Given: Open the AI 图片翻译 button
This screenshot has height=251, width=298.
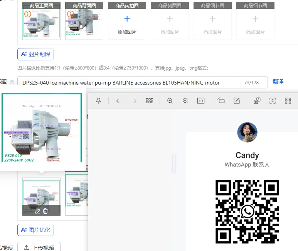Looking at the screenshot, I should pos(35,54).
